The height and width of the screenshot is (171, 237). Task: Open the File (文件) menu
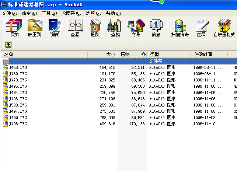[10, 13]
